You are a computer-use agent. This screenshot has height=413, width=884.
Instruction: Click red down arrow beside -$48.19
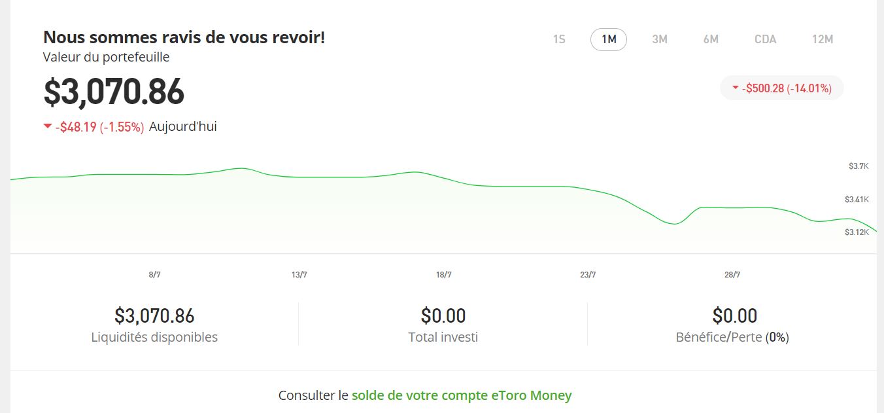47,126
